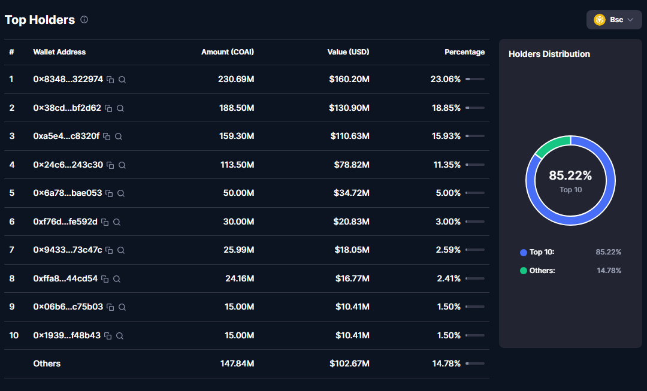647x391 pixels.
Task: Open magnifier lookup for 0xffa8...44cd54
Action: pyautogui.click(x=117, y=279)
